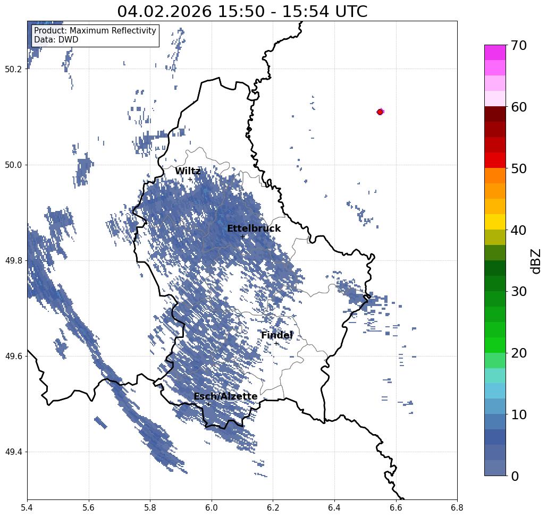
Task: Pick the magenta swatch at top of colorbar
Action: pos(495,53)
